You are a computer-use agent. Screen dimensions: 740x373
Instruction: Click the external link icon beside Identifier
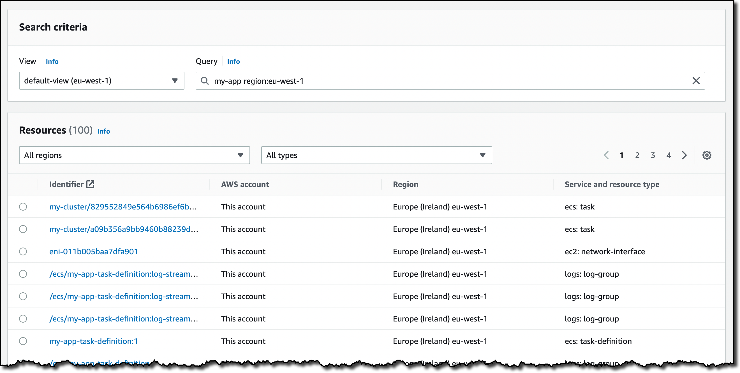click(x=90, y=184)
